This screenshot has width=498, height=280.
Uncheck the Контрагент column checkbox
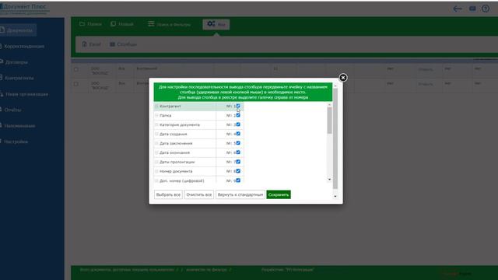point(238,106)
